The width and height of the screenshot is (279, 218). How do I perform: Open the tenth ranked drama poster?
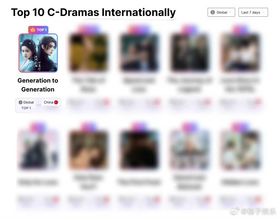click(x=240, y=150)
